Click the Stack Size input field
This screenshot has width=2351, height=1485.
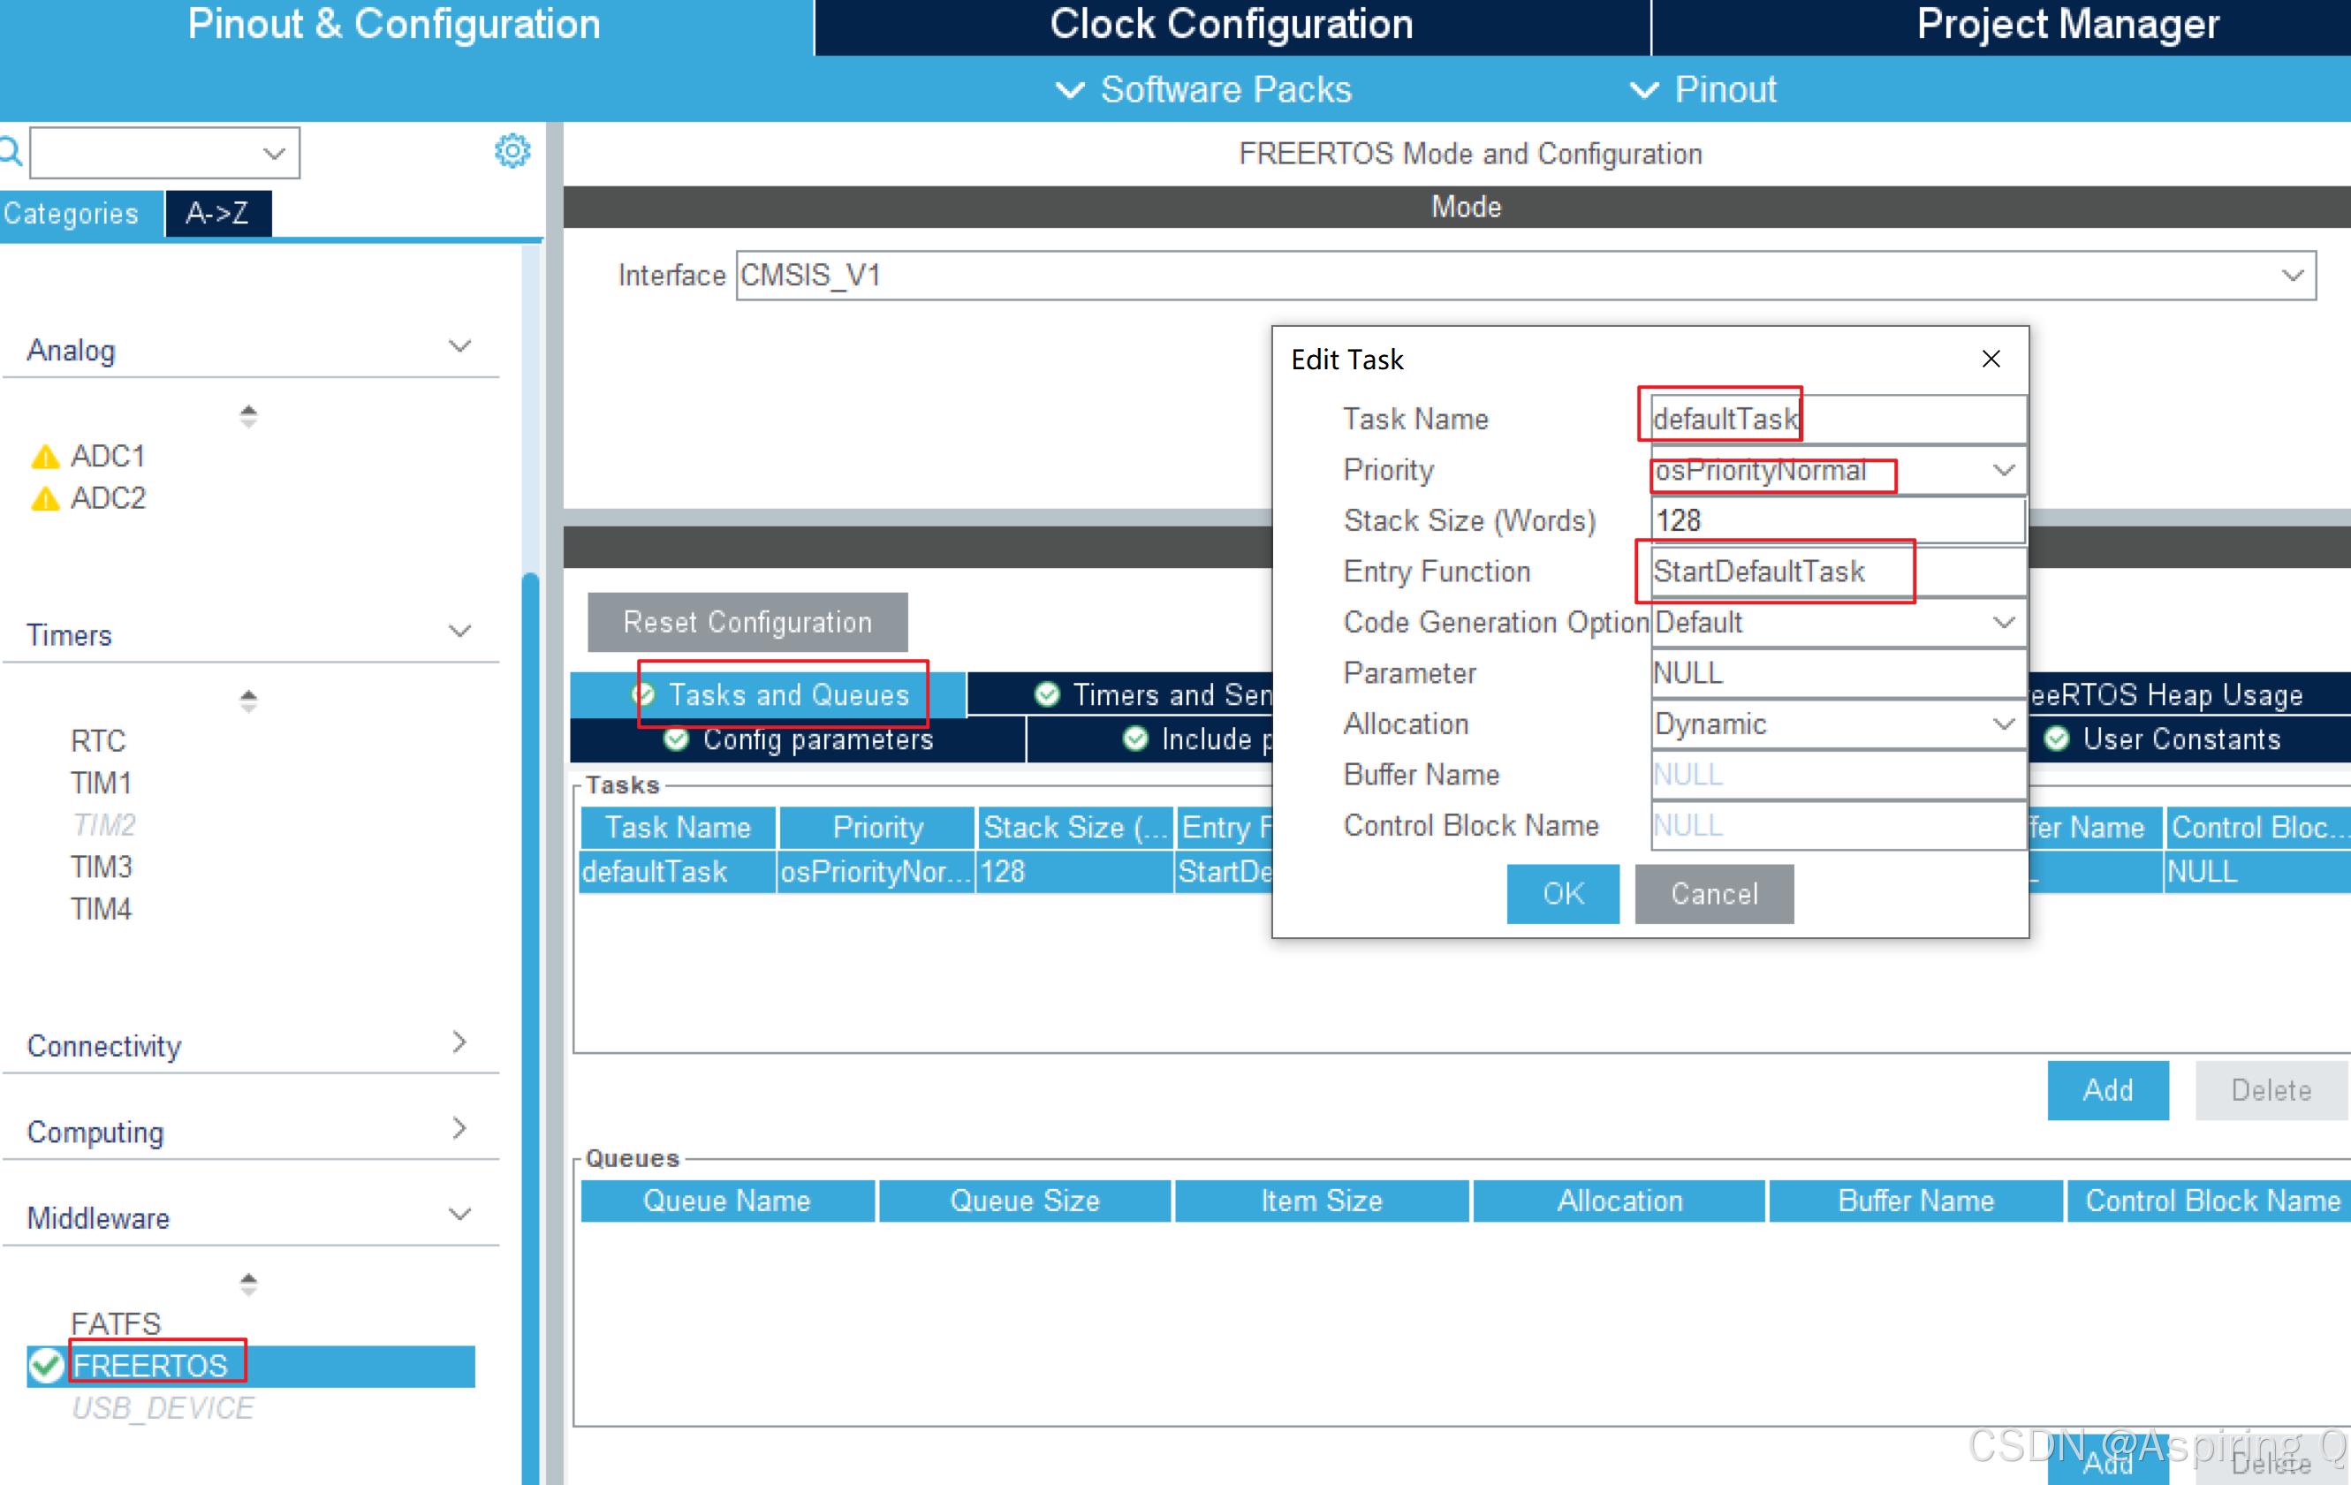(1836, 520)
